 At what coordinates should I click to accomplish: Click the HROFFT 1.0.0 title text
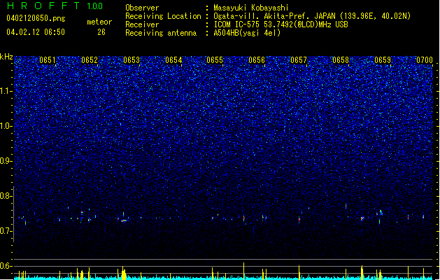pyautogui.click(x=55, y=6)
